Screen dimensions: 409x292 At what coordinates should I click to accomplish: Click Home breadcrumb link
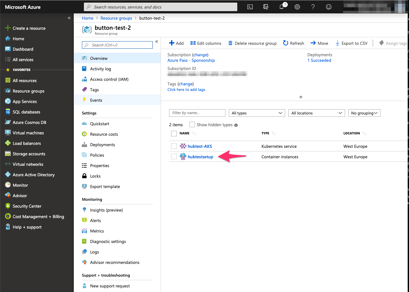point(88,18)
